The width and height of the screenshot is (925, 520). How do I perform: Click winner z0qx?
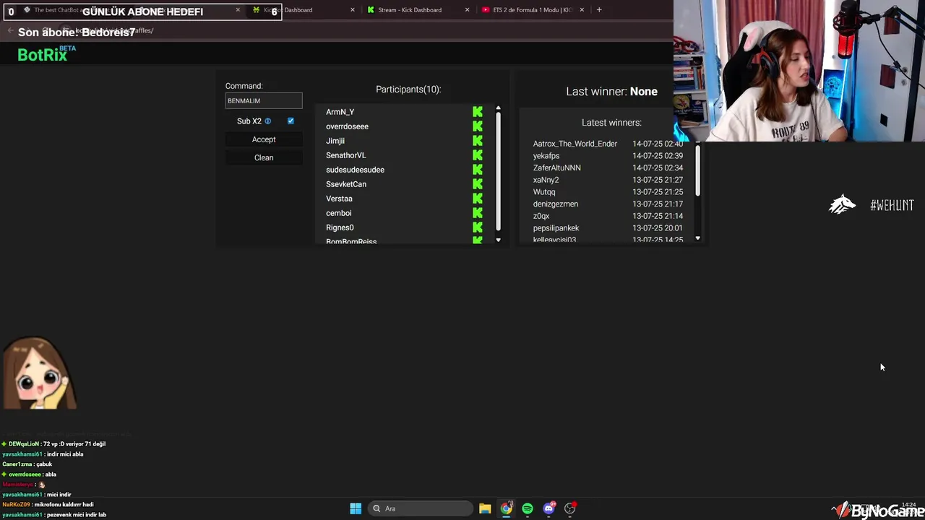(541, 216)
